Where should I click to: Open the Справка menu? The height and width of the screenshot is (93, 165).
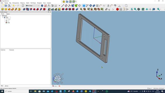(49, 3)
